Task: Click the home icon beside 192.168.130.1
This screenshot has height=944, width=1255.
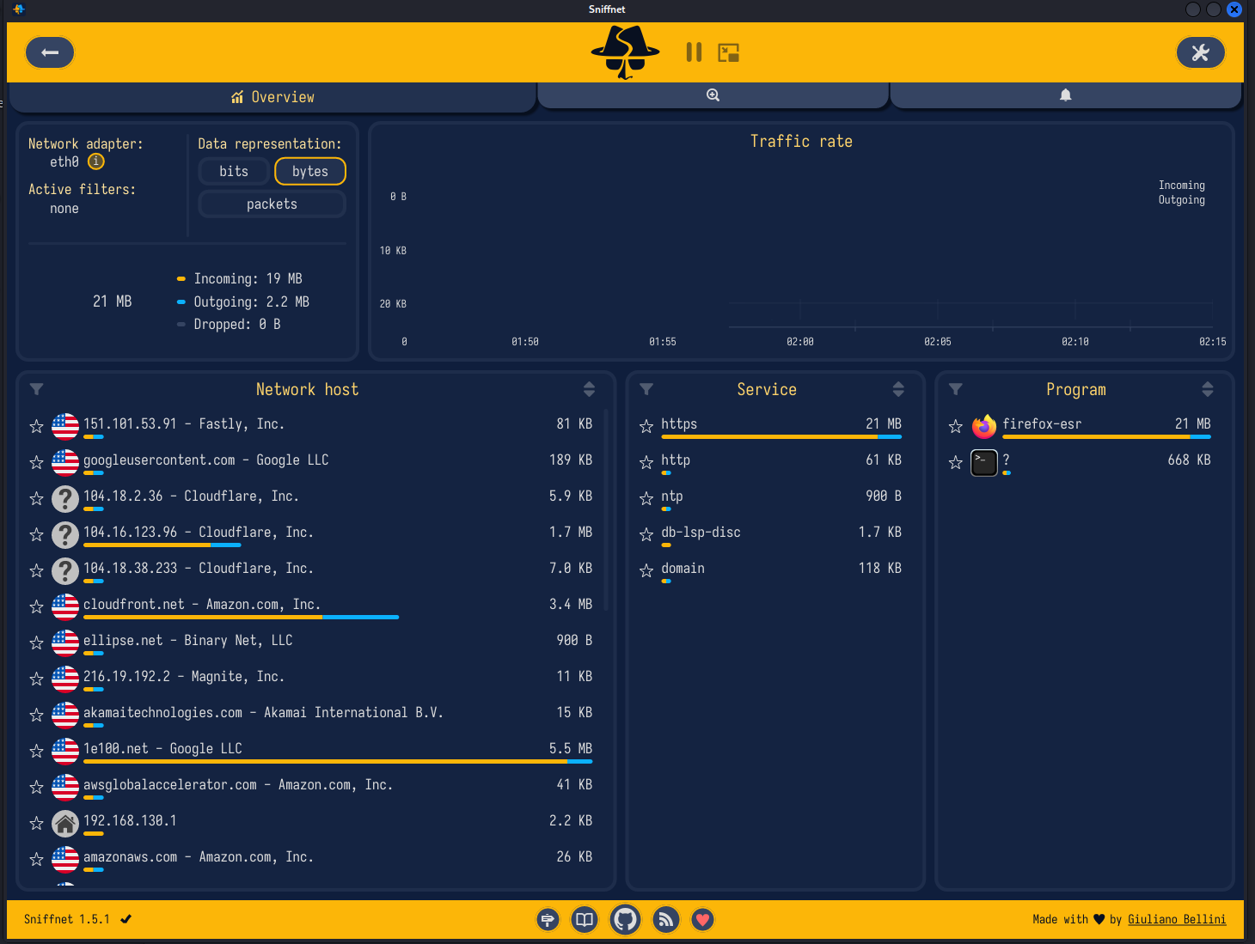Action: [x=65, y=823]
